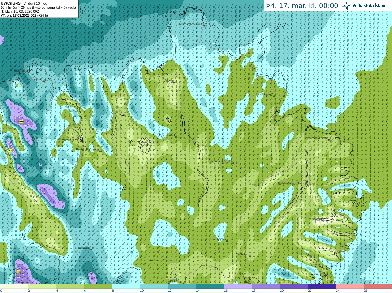The height and width of the screenshot is (293, 392).
Task: Click the 0–2 m/s pale yellow legend swatch
Action: (x=14, y=287)
